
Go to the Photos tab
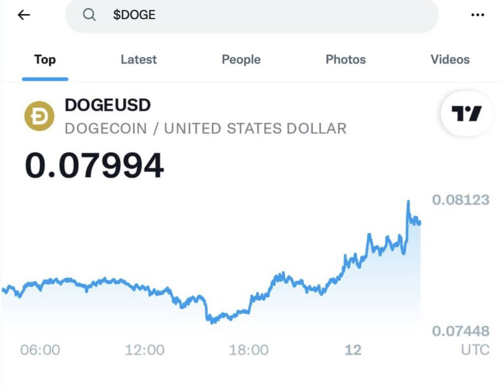346,60
